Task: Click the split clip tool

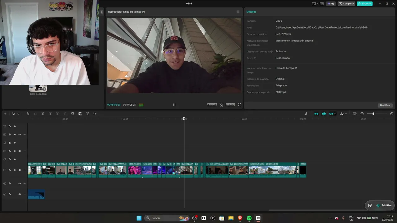Action: coord(43,114)
